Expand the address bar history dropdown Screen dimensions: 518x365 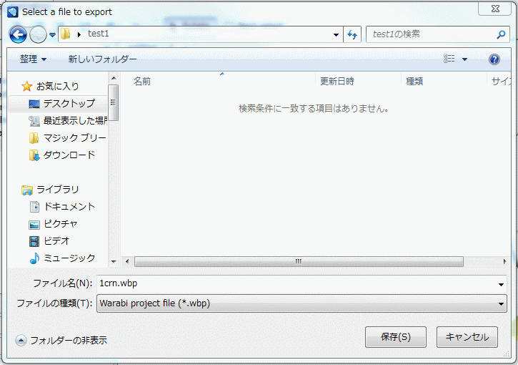337,34
